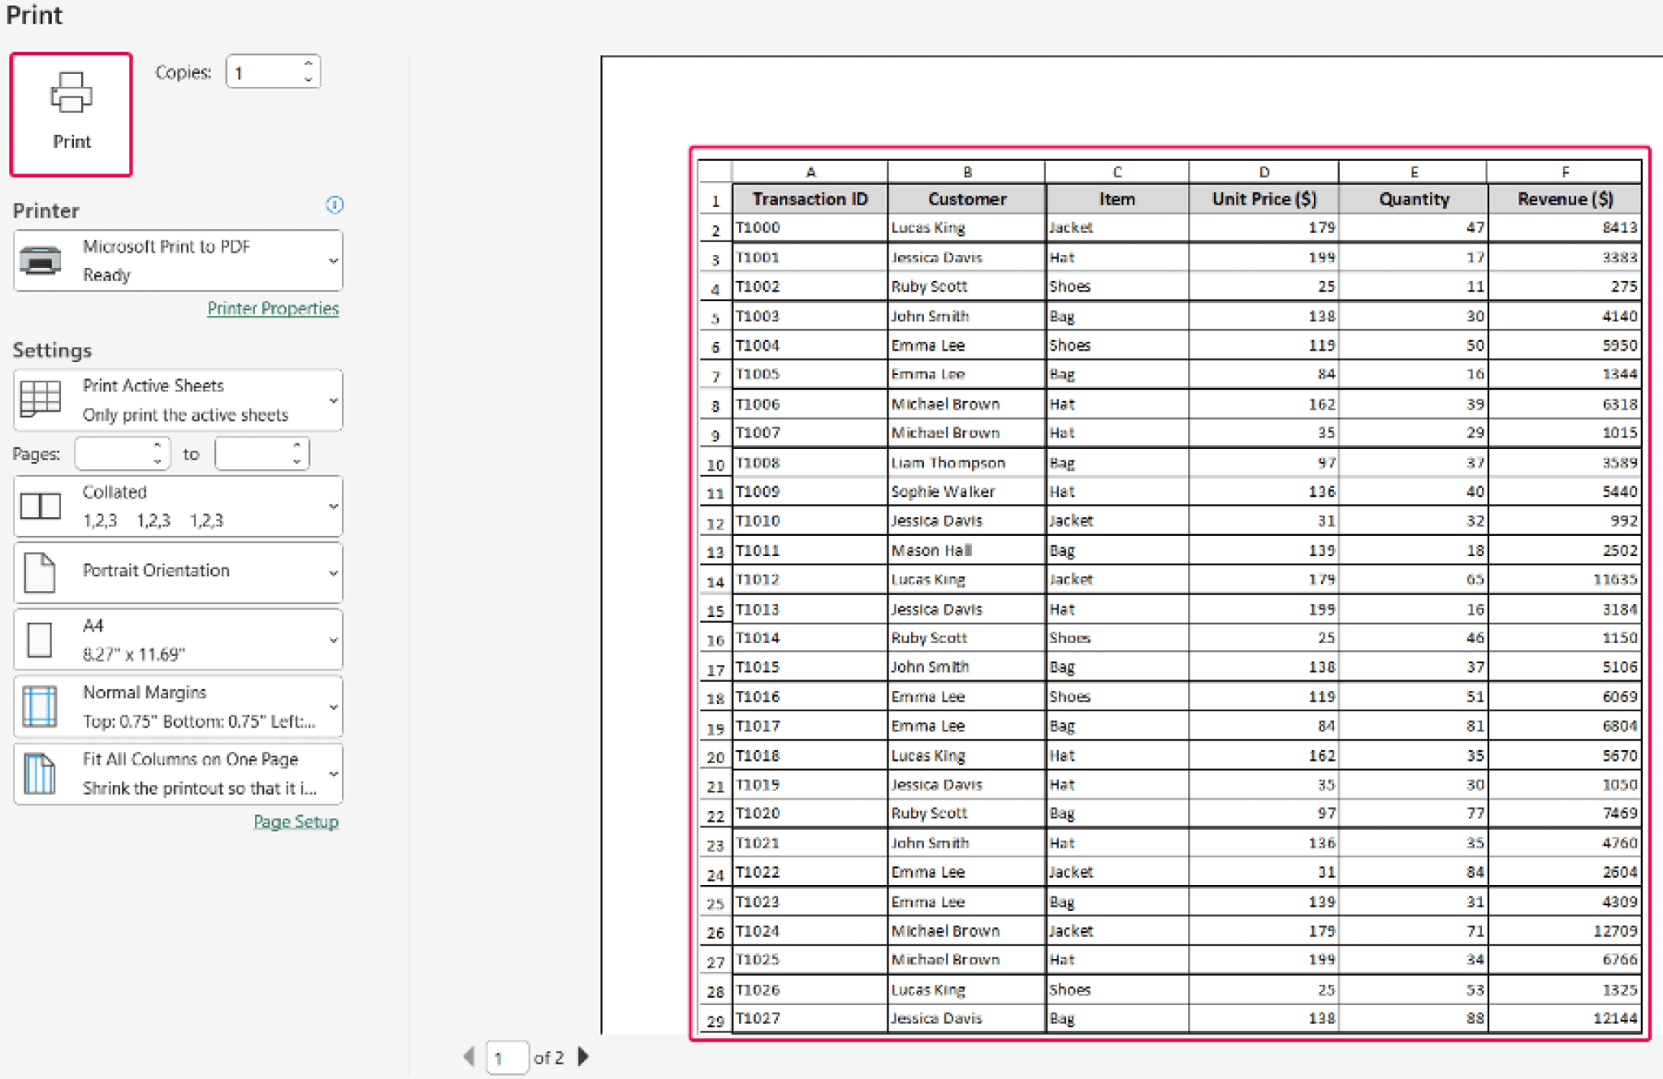
Task: Open the Fit All Columns on One Page dropdown
Action: click(x=333, y=773)
